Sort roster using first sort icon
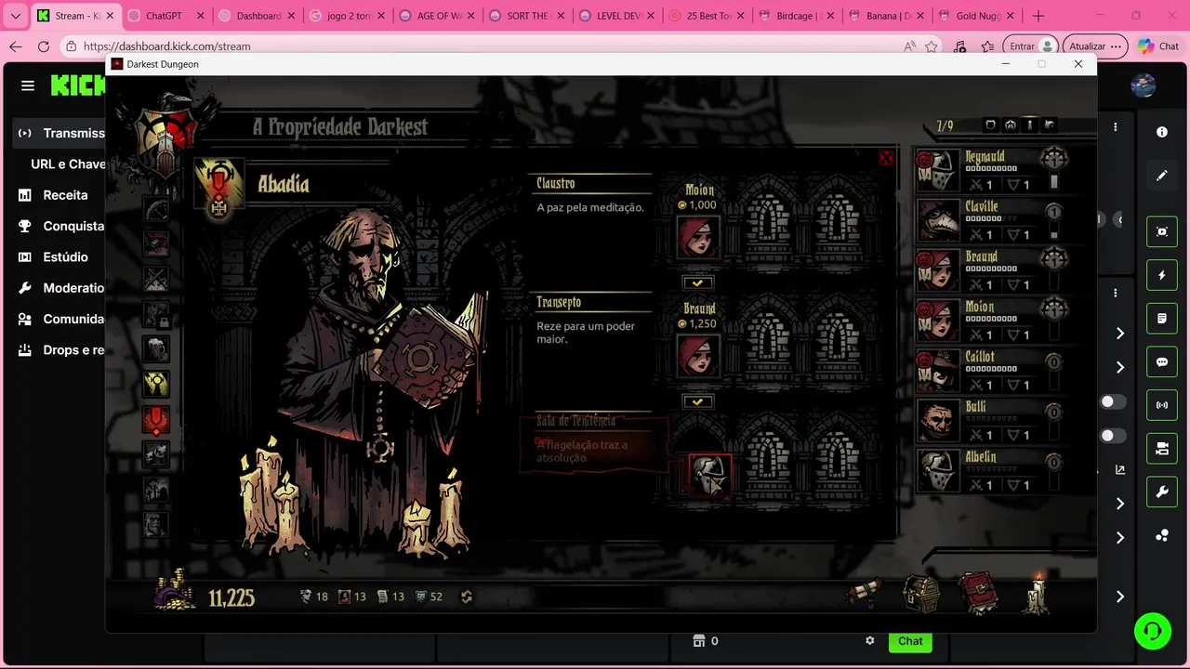The height and width of the screenshot is (669, 1190). pos(990,125)
